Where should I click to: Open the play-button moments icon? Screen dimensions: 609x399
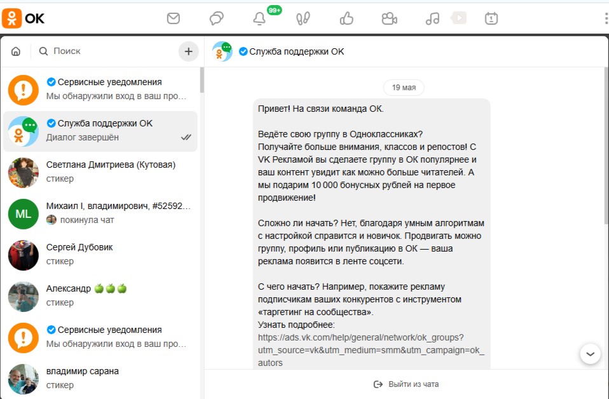coord(459,17)
